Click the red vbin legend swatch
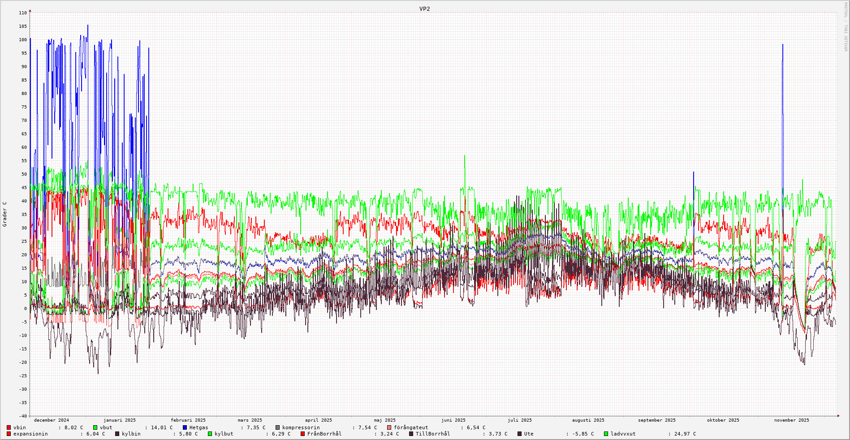850x440 pixels. [9, 427]
